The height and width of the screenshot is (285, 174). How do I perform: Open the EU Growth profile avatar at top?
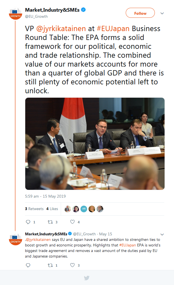tap(16, 13)
